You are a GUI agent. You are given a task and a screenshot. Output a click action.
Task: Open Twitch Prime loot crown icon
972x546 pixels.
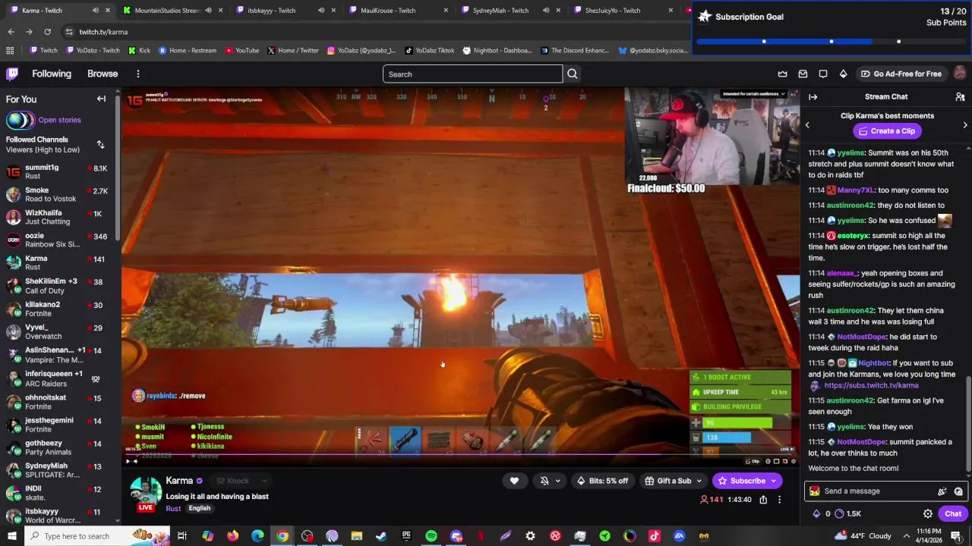tap(783, 74)
